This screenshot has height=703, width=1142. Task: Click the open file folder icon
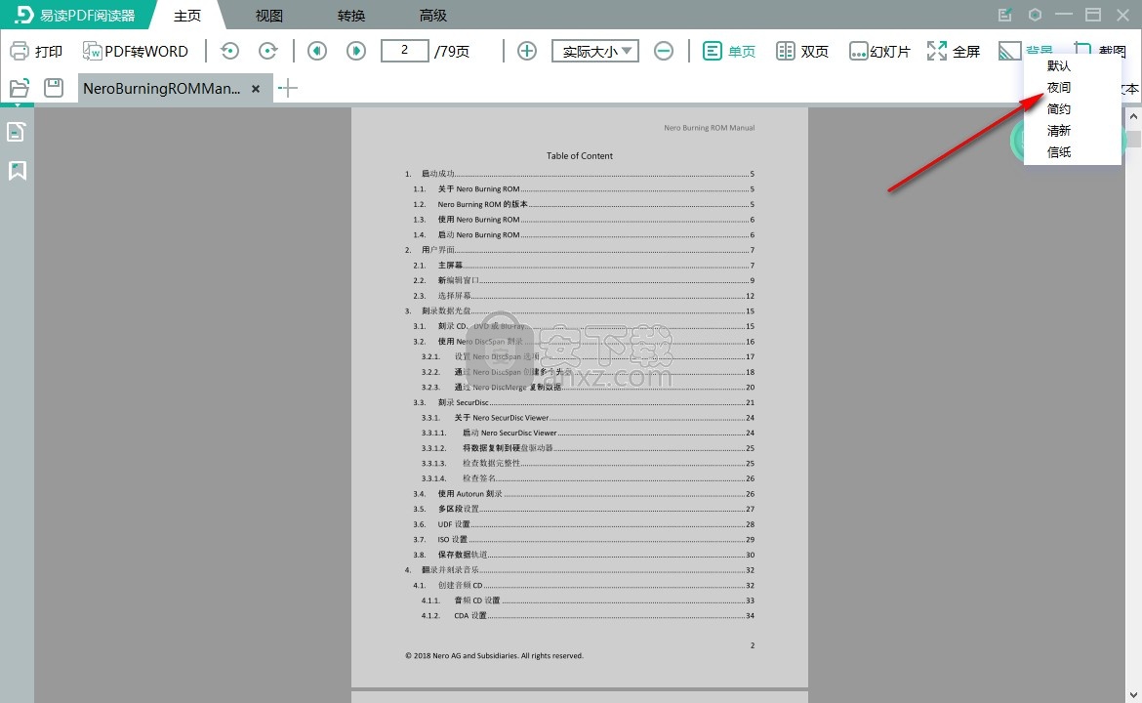19,88
